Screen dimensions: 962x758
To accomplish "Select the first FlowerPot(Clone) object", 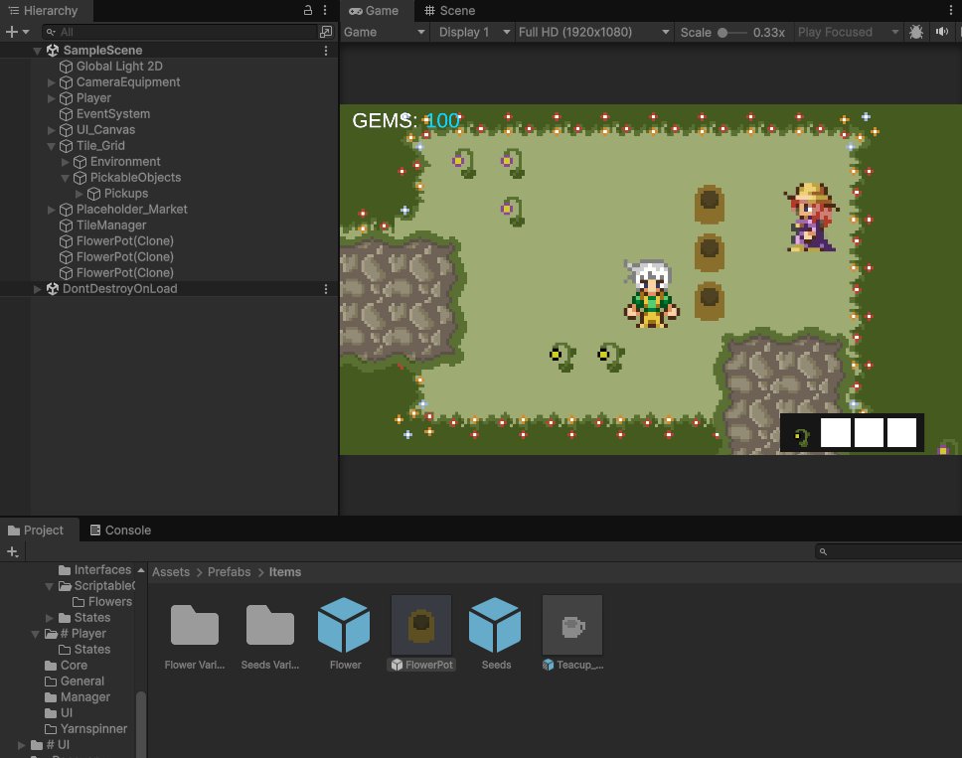I will point(124,241).
